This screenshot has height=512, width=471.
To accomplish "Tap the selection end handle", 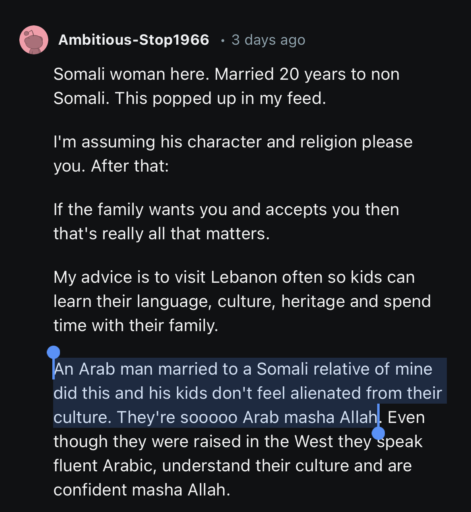I will point(378,433).
